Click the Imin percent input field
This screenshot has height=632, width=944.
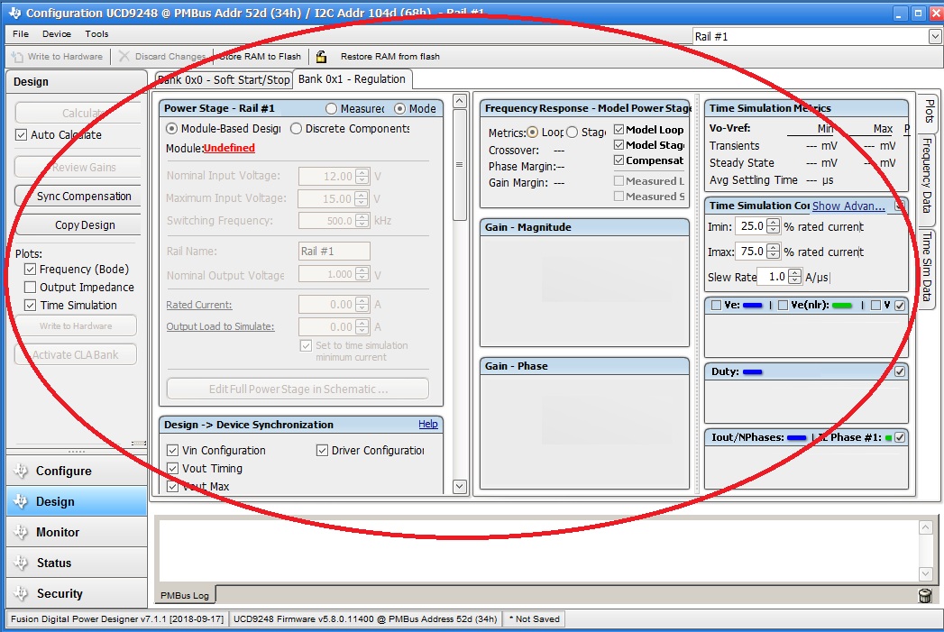point(751,226)
